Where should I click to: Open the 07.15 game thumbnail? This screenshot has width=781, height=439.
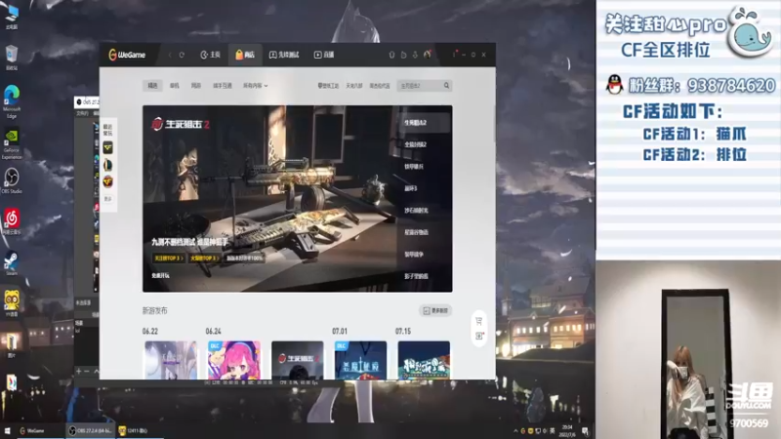(x=424, y=360)
